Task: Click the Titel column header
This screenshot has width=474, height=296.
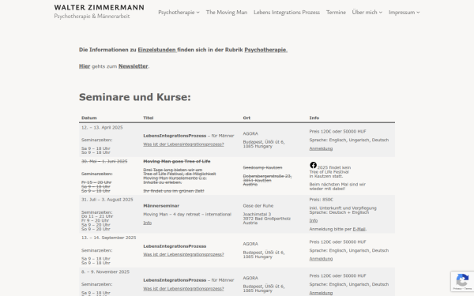Action: [x=149, y=118]
